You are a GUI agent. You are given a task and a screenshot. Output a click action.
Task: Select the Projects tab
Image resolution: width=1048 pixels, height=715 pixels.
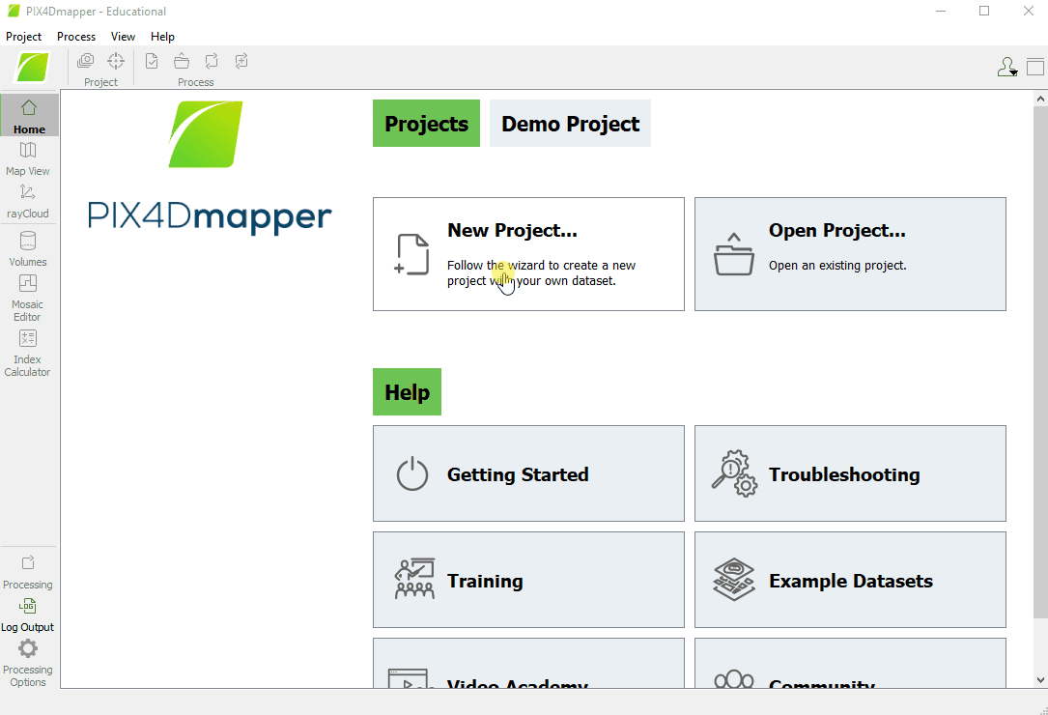[x=426, y=123]
